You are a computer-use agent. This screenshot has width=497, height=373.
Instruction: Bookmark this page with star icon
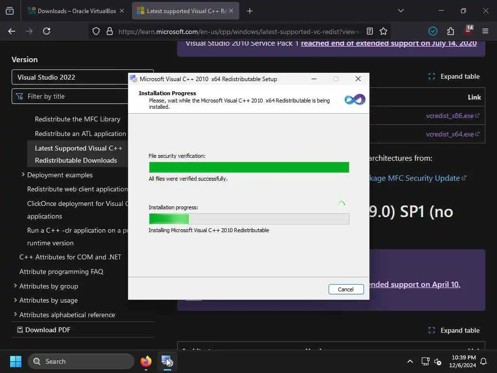(383, 31)
